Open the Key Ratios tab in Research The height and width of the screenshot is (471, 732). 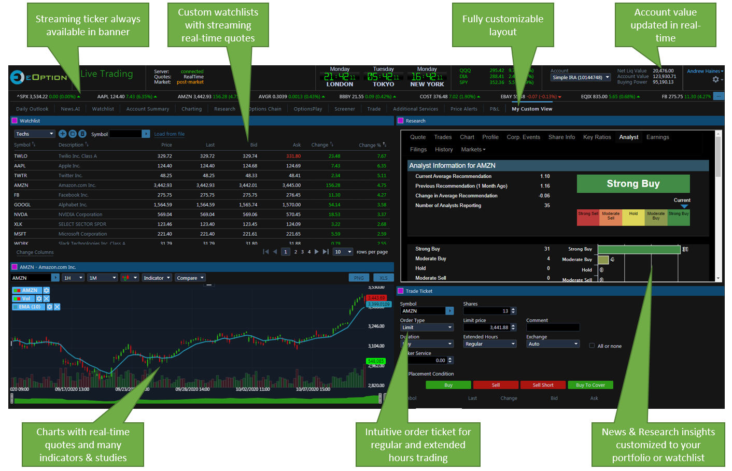coord(597,137)
